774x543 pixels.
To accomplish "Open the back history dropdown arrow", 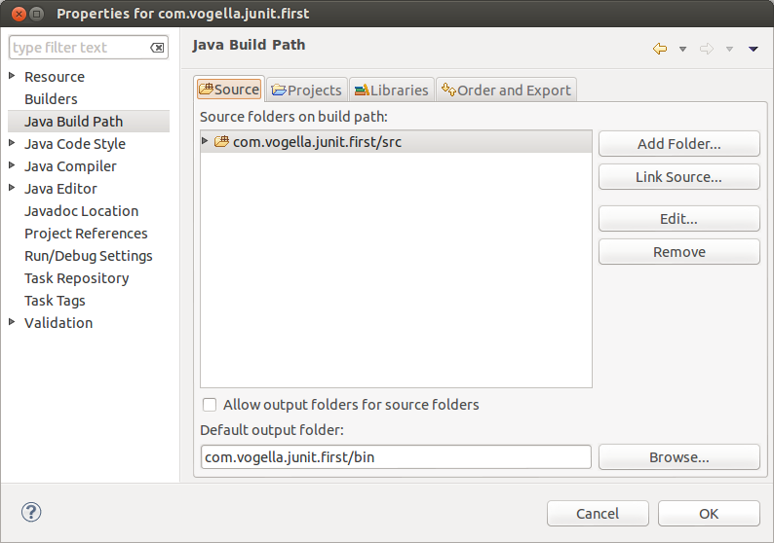I will point(682,49).
